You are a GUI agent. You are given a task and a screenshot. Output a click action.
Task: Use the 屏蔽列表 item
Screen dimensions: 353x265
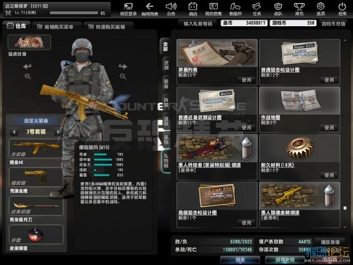[247, 80]
